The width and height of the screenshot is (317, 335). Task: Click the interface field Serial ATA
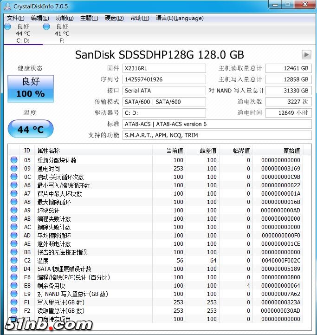coord(164,91)
